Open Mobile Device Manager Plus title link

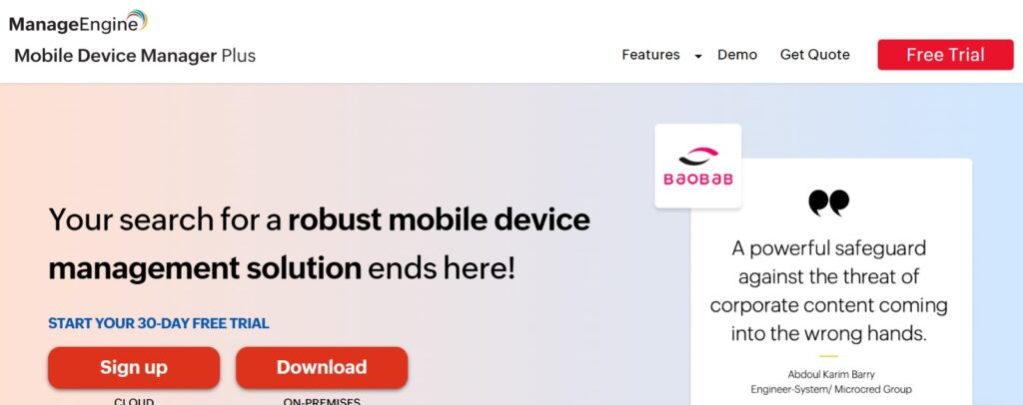135,55
